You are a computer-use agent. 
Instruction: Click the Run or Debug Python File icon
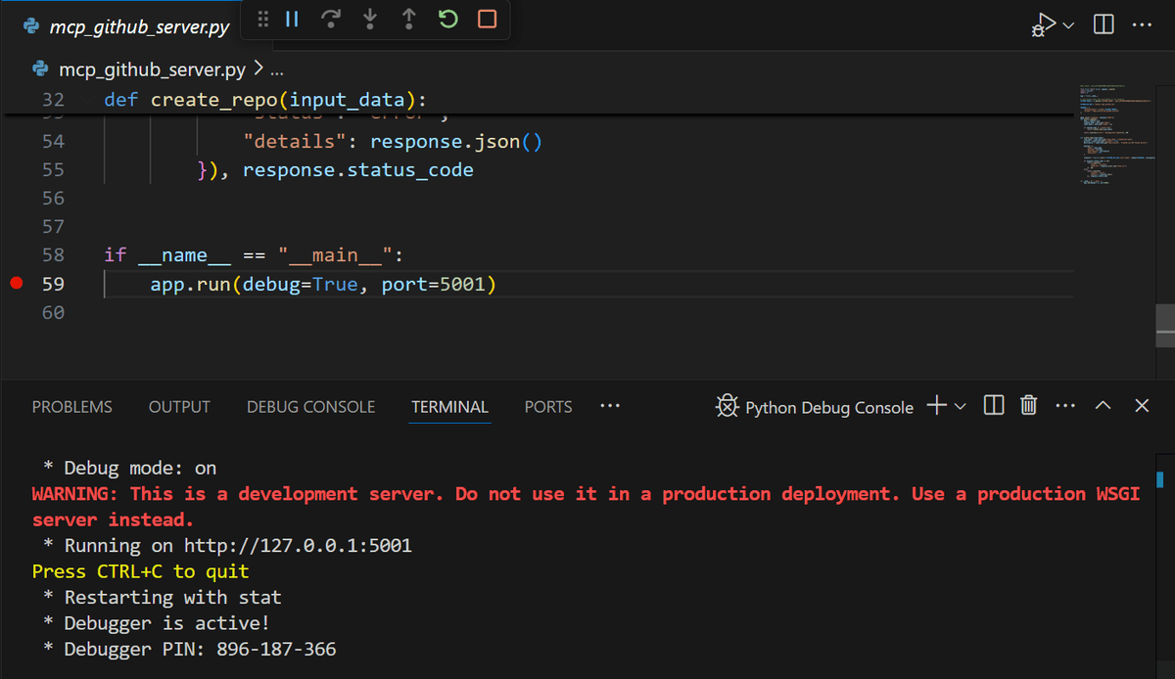click(x=1044, y=24)
